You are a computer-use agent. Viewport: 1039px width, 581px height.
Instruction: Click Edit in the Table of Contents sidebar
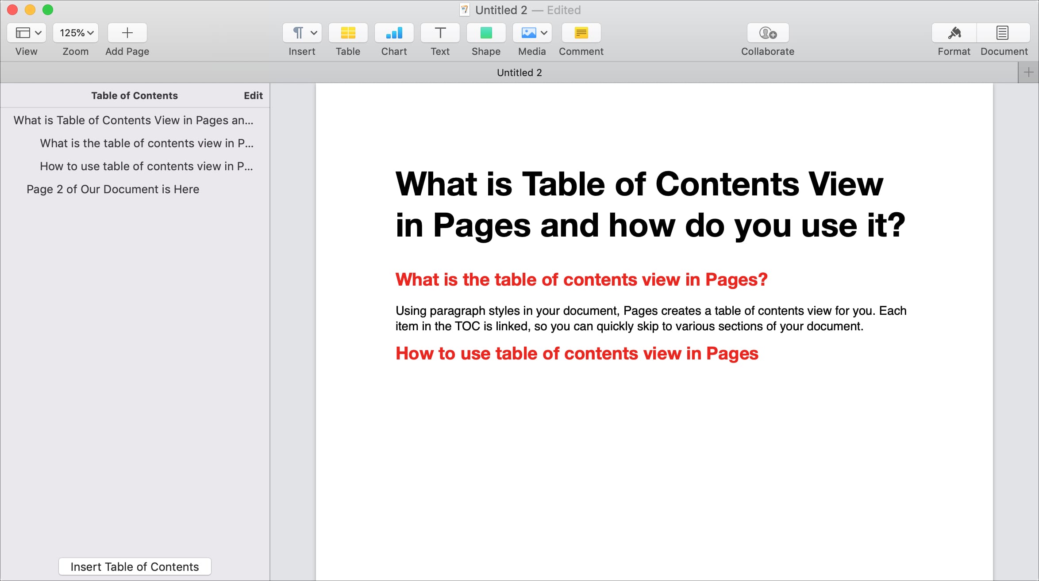(252, 96)
